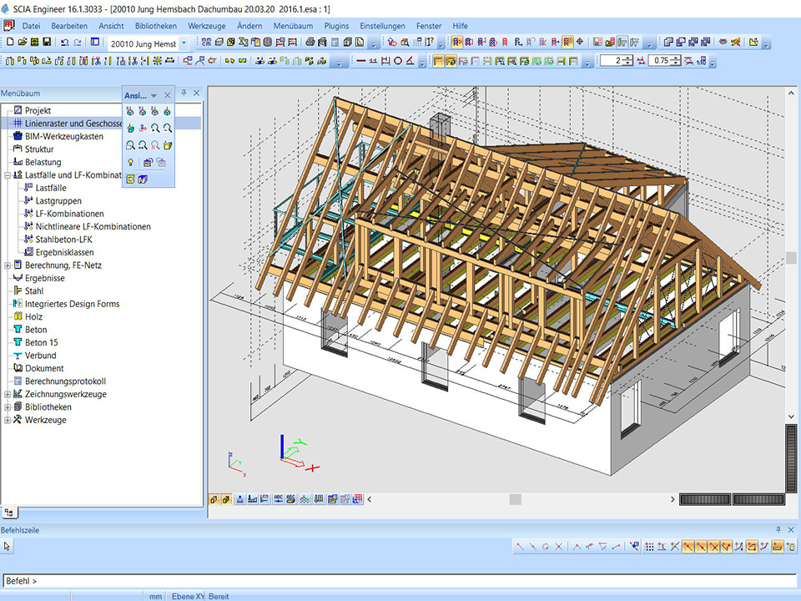Screen dimensions: 801x601
Task: Toggle the highlighted selection mode button
Action: 457,42
